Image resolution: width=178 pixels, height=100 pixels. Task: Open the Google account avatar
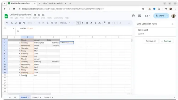point(173,16)
